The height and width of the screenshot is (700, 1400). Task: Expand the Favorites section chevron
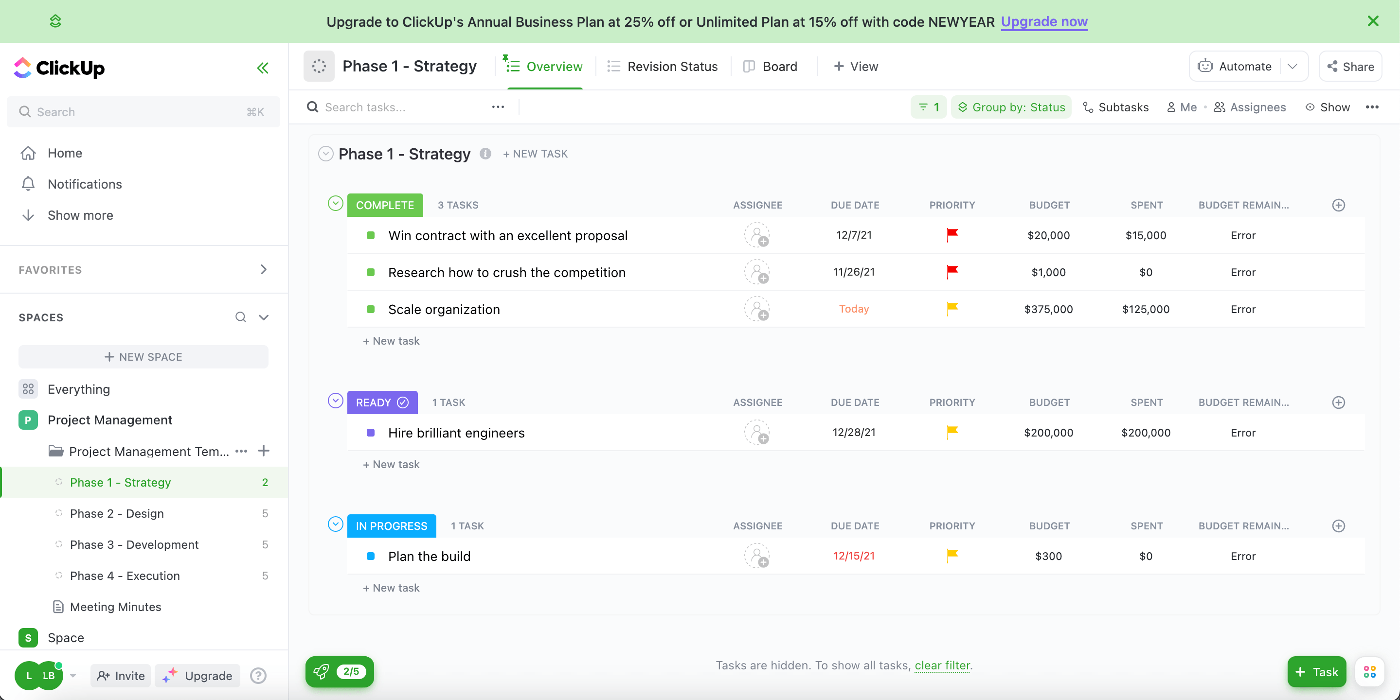[x=264, y=269]
